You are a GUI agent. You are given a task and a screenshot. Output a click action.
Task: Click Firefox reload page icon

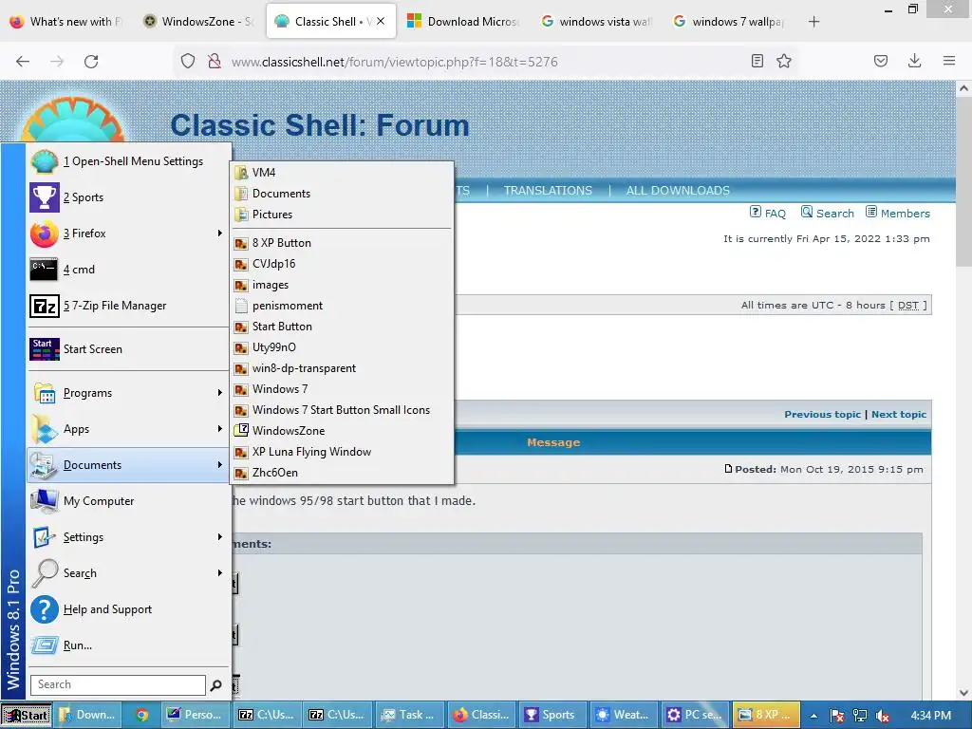tap(91, 62)
